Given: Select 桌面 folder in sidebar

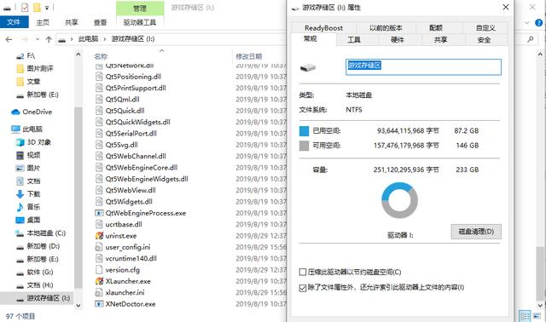Looking at the screenshot, I should (x=28, y=220).
